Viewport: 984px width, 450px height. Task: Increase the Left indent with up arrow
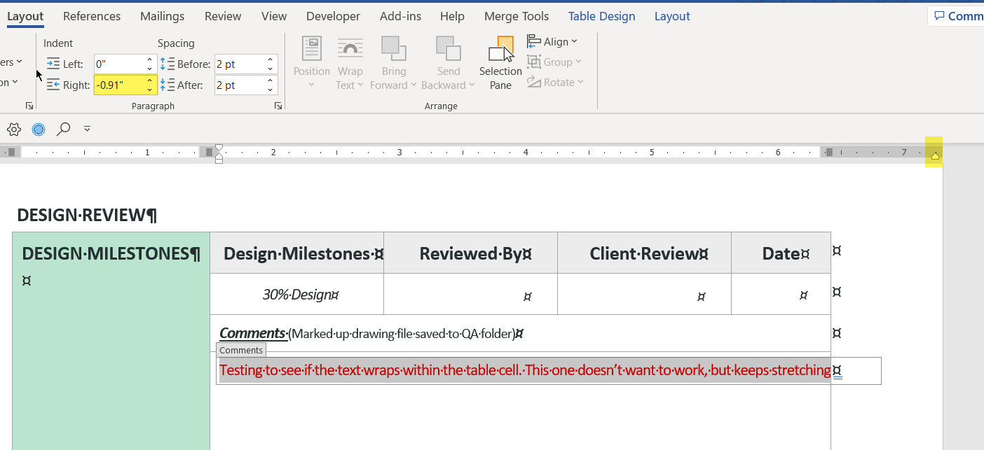click(x=150, y=60)
